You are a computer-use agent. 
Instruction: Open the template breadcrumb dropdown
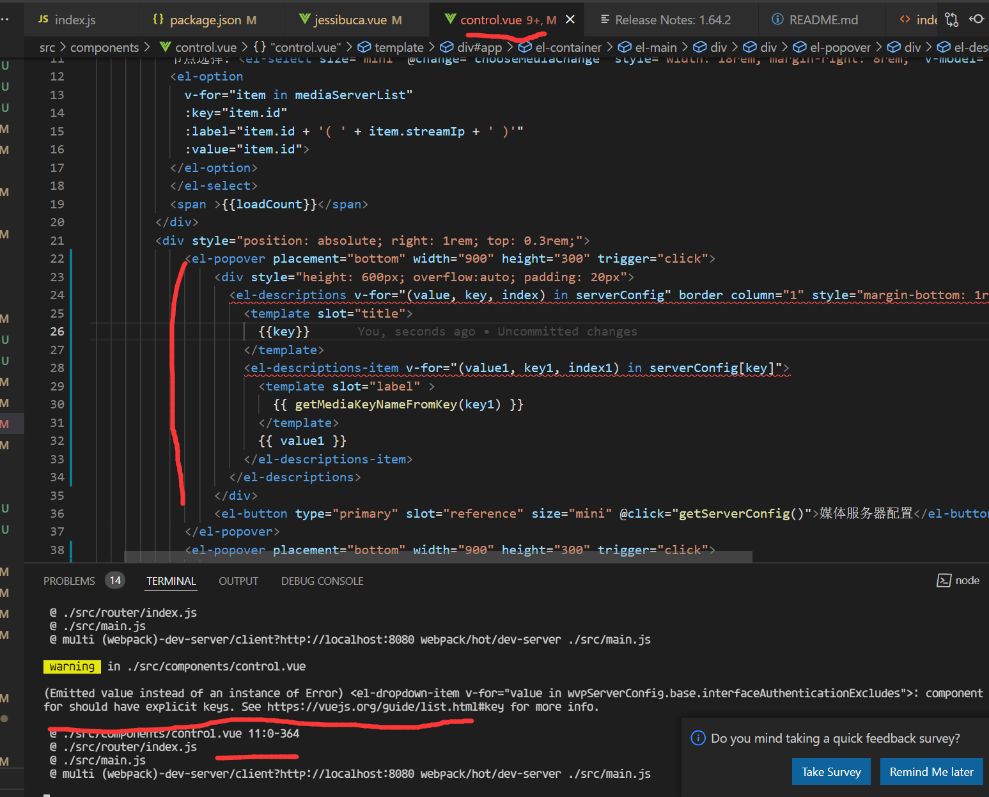coord(398,47)
